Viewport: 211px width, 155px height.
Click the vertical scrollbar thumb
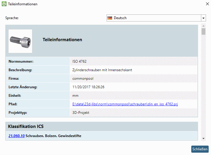(x=203, y=31)
